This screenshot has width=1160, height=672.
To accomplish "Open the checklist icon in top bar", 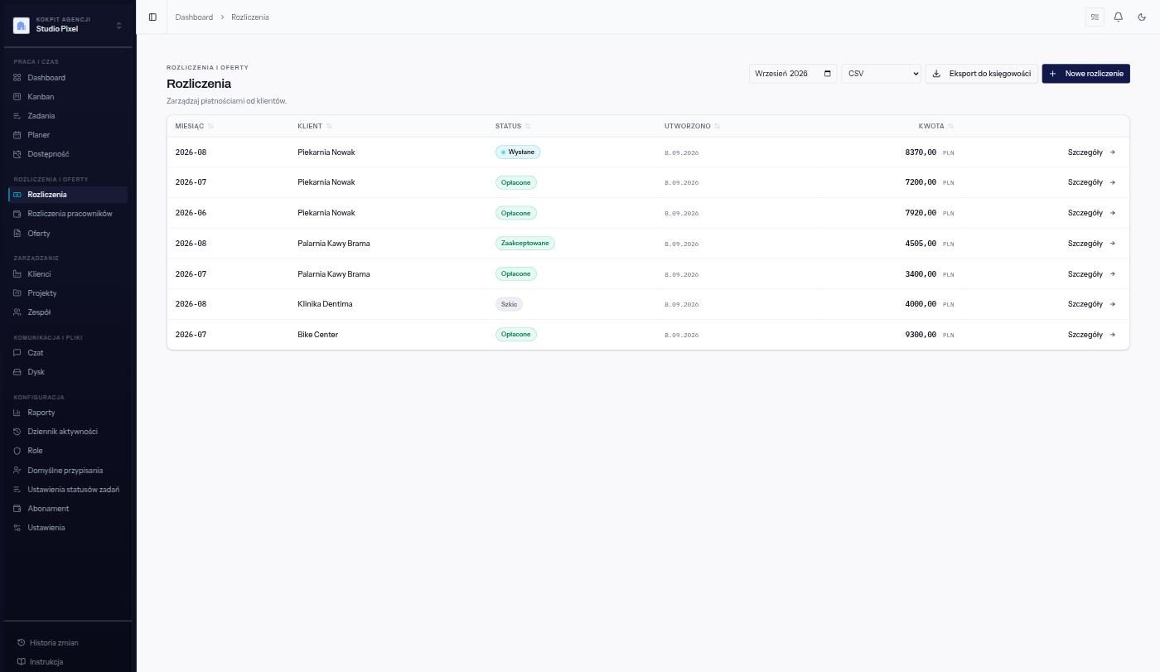I will [x=1095, y=17].
